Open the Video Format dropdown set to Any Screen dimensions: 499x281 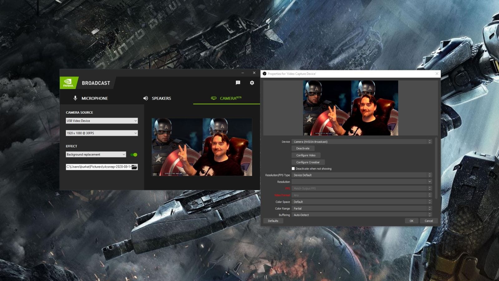362,195
